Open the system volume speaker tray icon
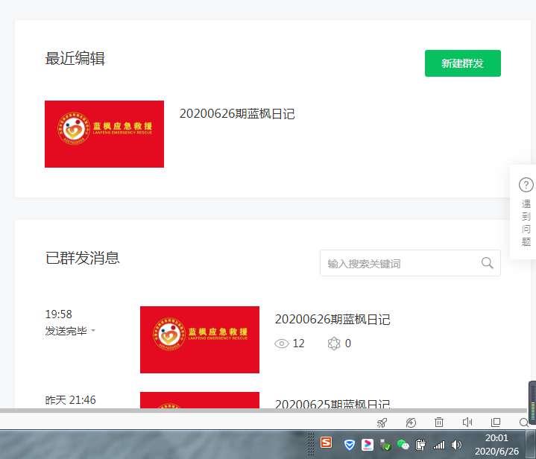 (457, 445)
